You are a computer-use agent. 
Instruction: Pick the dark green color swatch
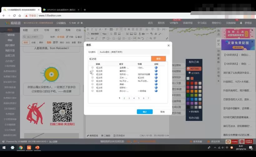tap(188, 95)
